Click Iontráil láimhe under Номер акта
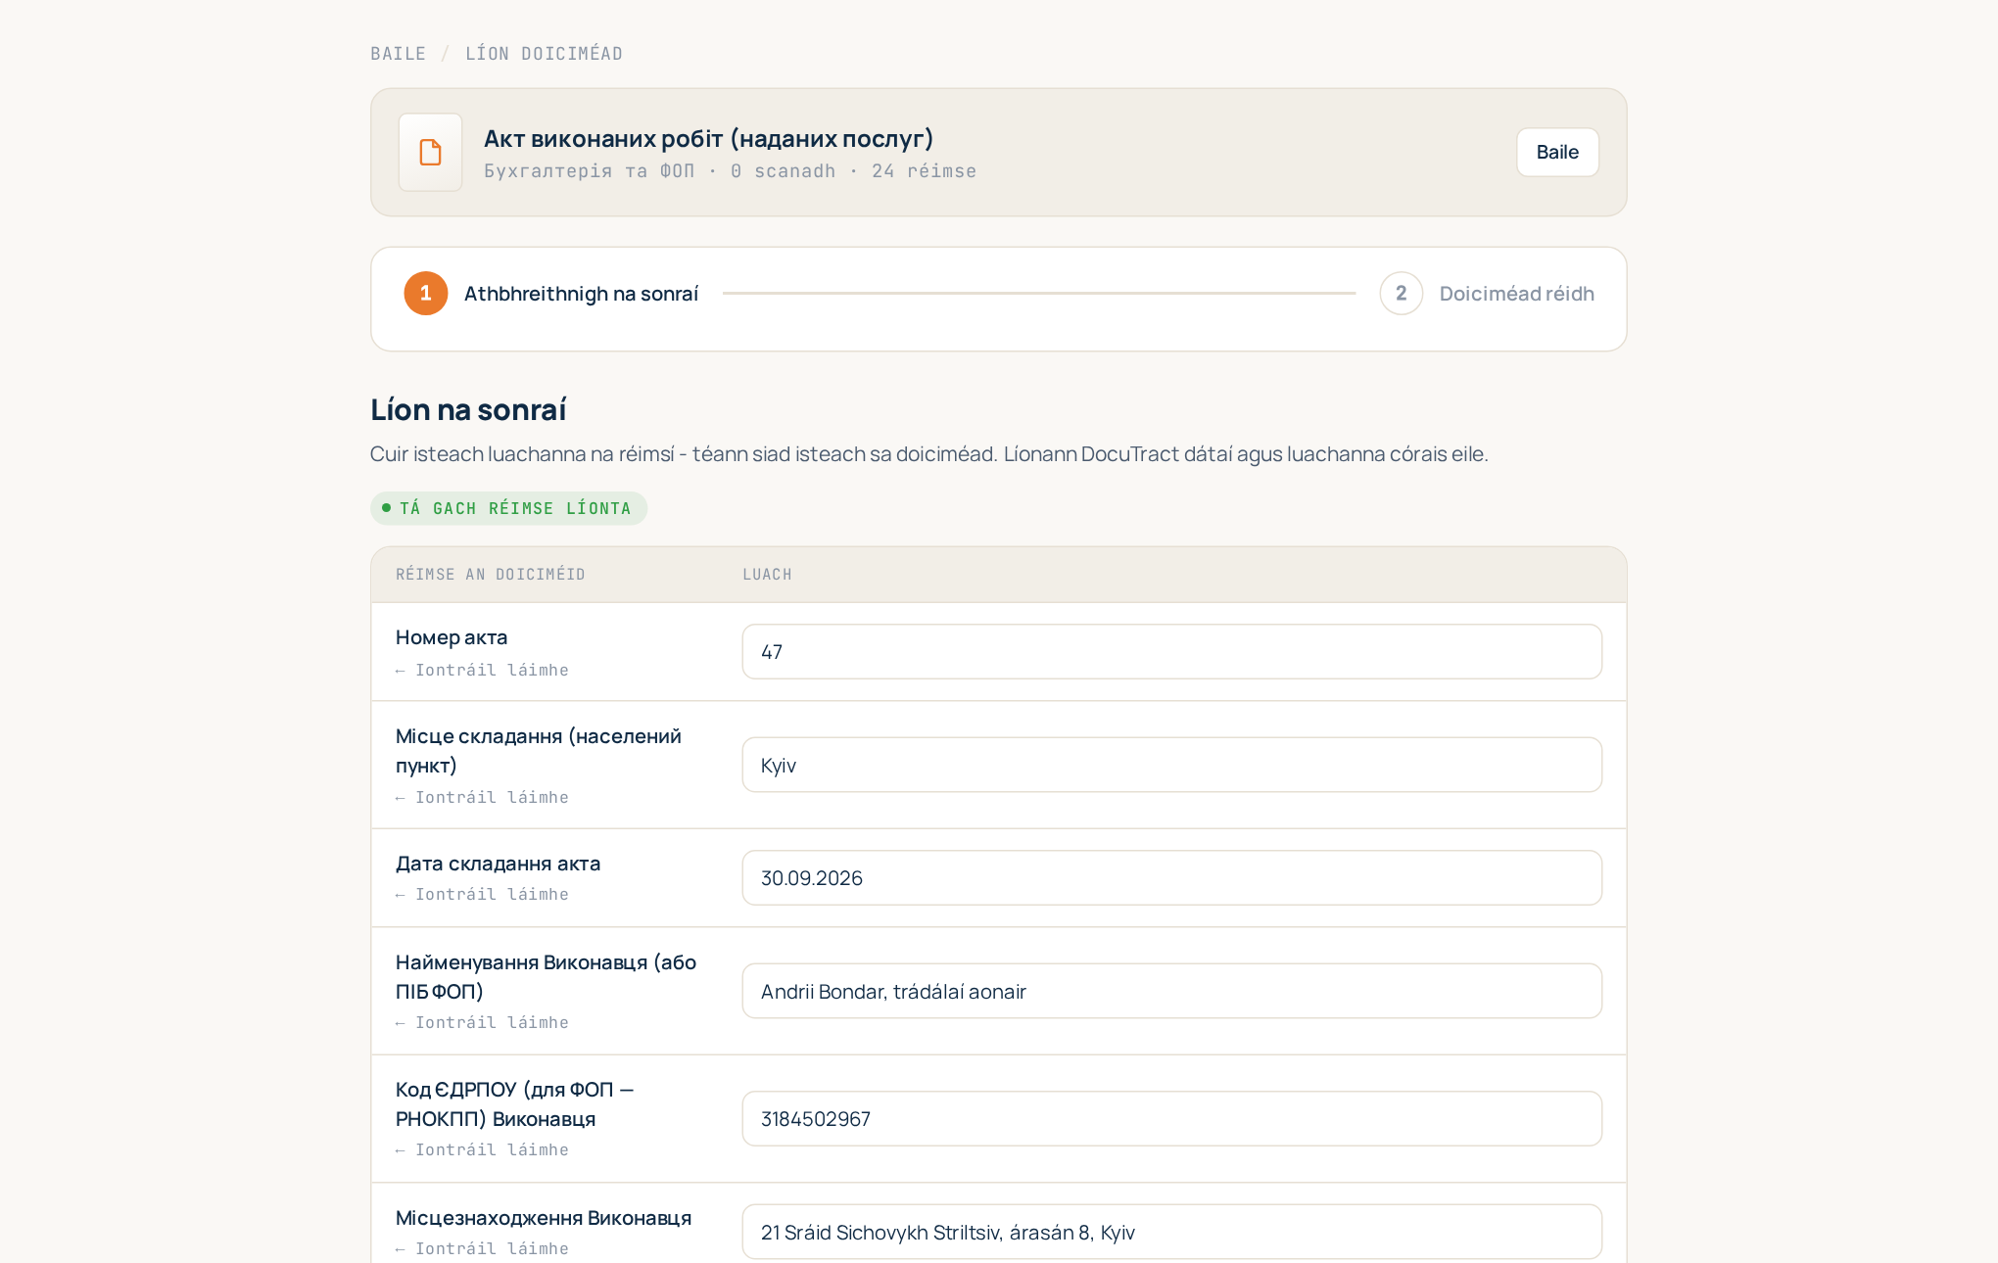Viewport: 1998px width, 1263px height. point(482,671)
